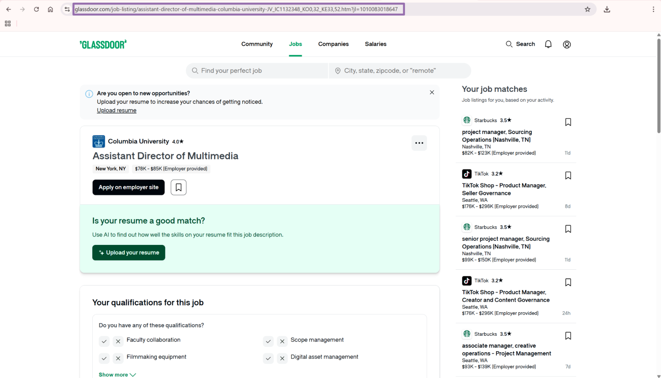Viewport: 661px width, 378px height.
Task: Click the info icon in resume banner
Action: pyautogui.click(x=89, y=94)
